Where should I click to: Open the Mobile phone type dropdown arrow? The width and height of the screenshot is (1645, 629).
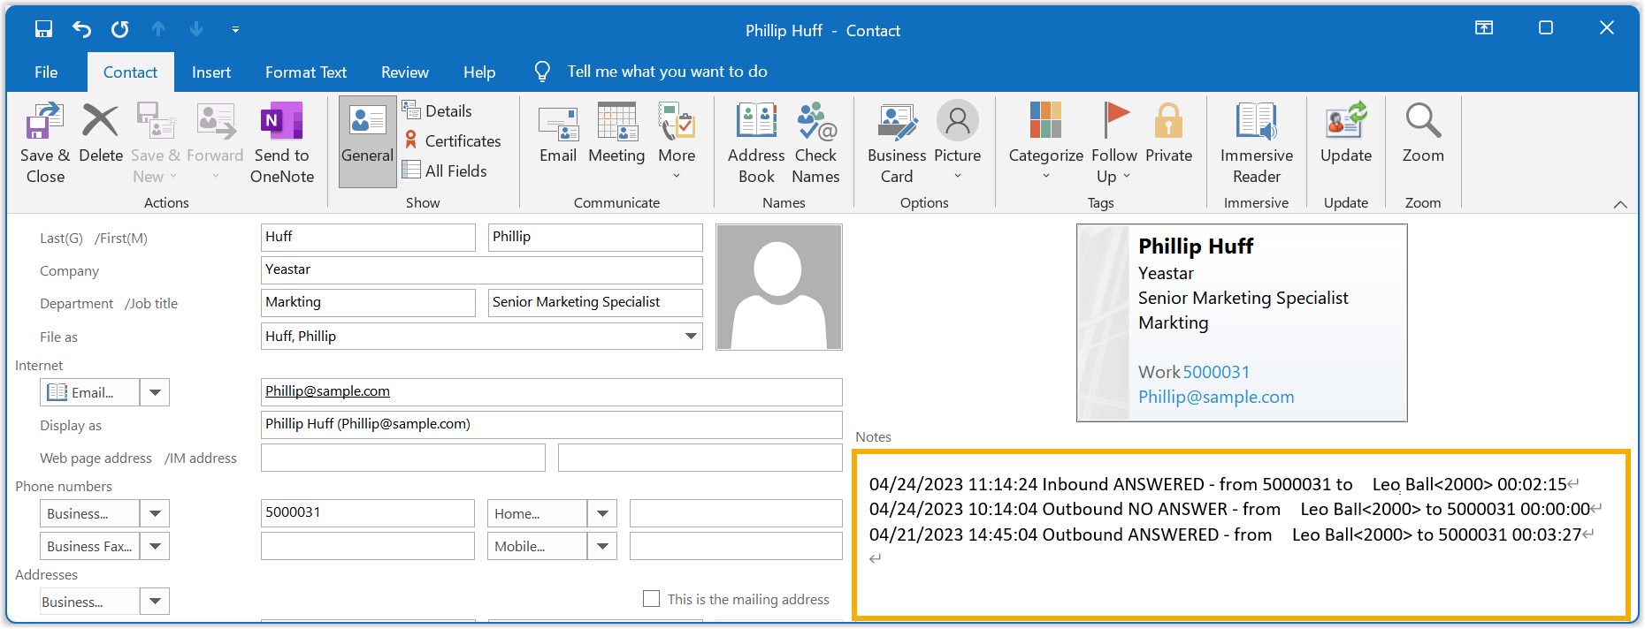tap(602, 546)
